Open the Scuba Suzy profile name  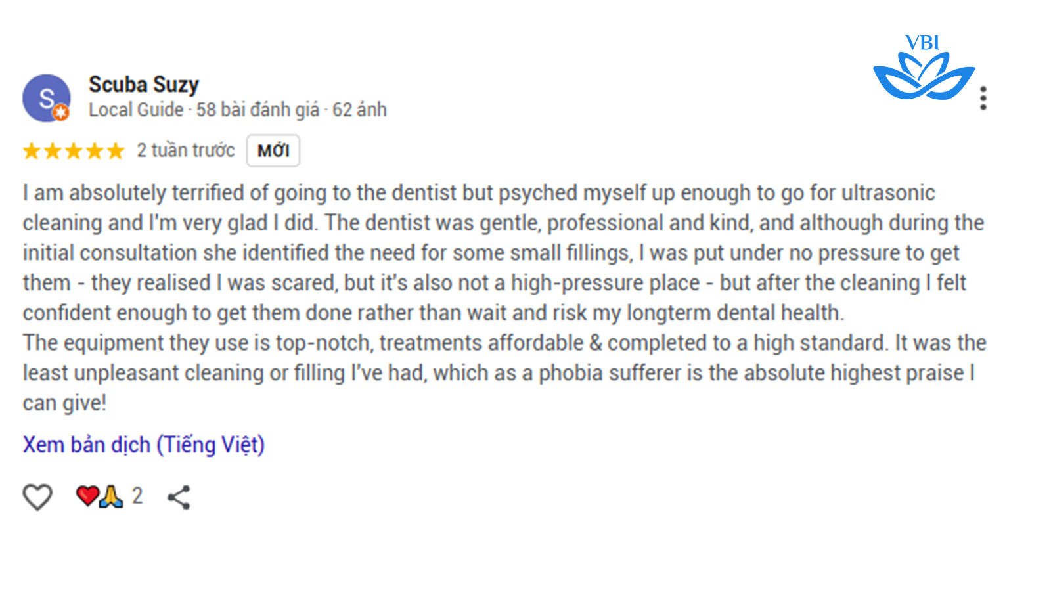point(144,85)
